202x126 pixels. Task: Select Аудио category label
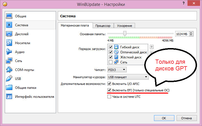tap(20, 52)
